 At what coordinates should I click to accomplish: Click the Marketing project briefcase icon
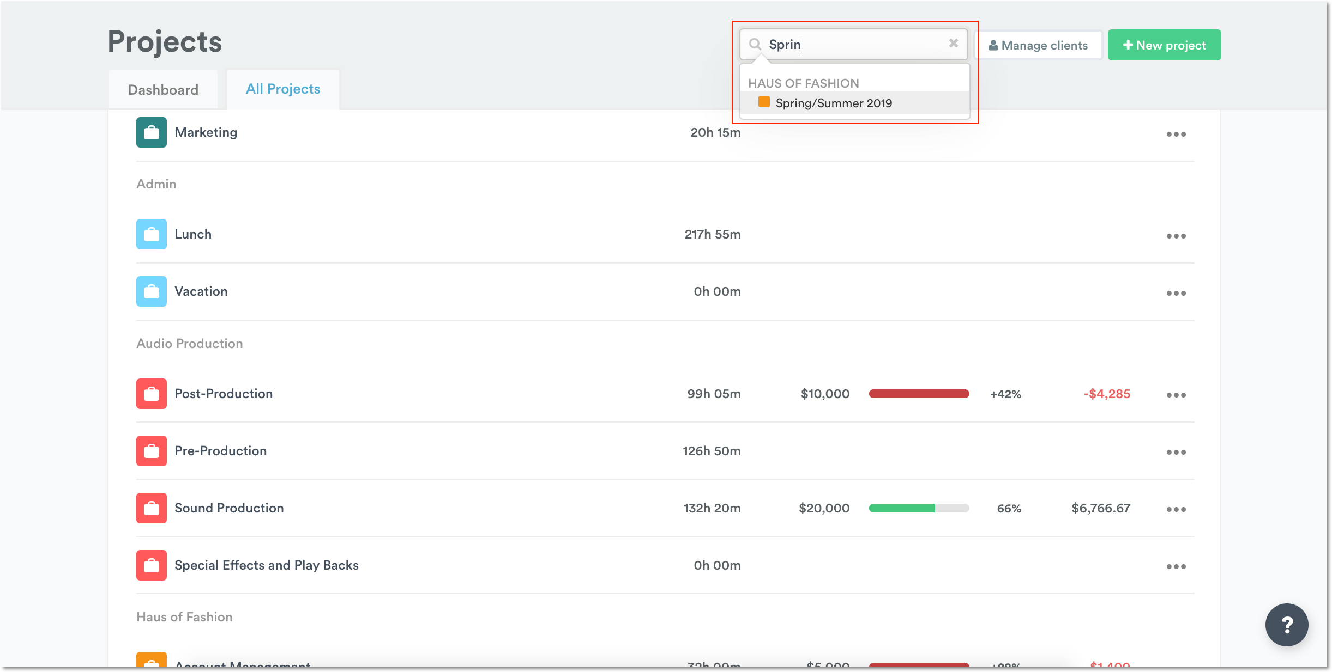tap(151, 132)
